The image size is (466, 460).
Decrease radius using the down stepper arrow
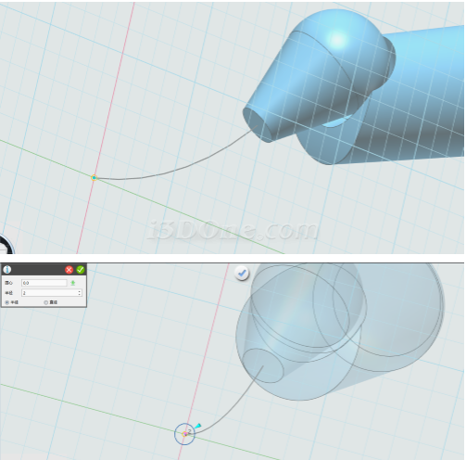point(80,294)
